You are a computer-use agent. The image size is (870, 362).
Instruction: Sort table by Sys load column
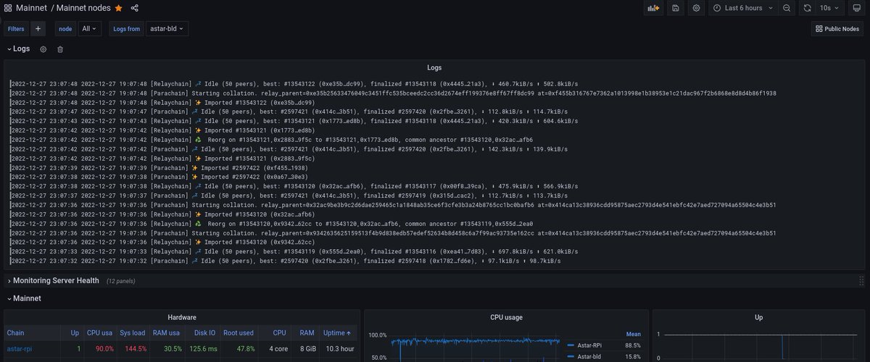point(133,333)
